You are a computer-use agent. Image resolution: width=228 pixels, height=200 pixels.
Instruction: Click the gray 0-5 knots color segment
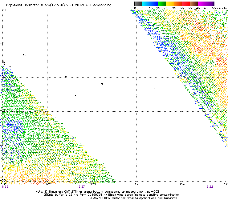point(138,4)
